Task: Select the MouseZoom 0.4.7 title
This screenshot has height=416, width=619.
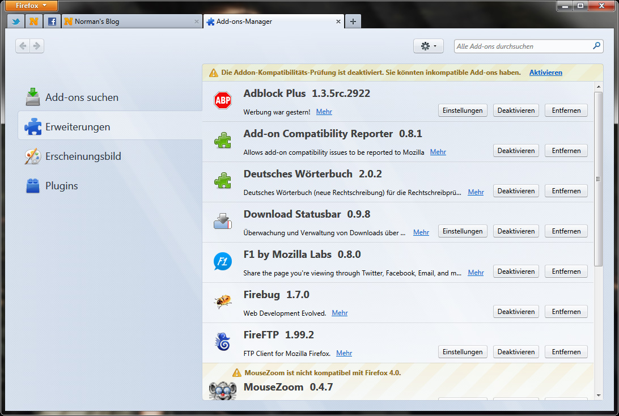Action: (288, 387)
